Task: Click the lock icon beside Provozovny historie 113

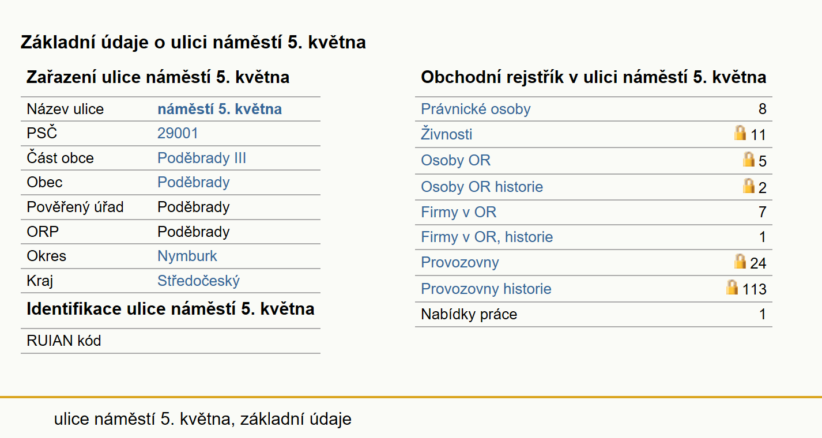Action: click(732, 287)
